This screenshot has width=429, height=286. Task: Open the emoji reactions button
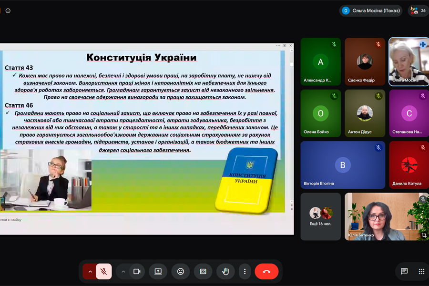[x=181, y=272]
